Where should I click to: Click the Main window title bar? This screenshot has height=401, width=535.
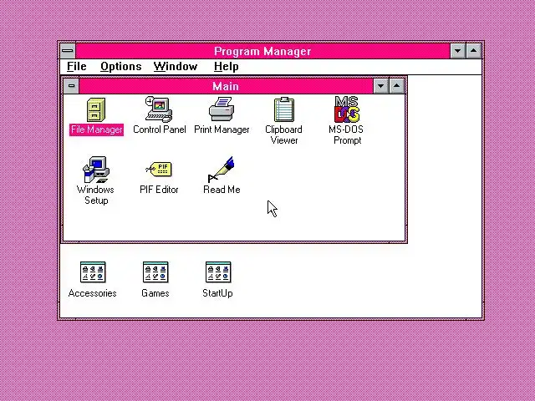(x=226, y=86)
